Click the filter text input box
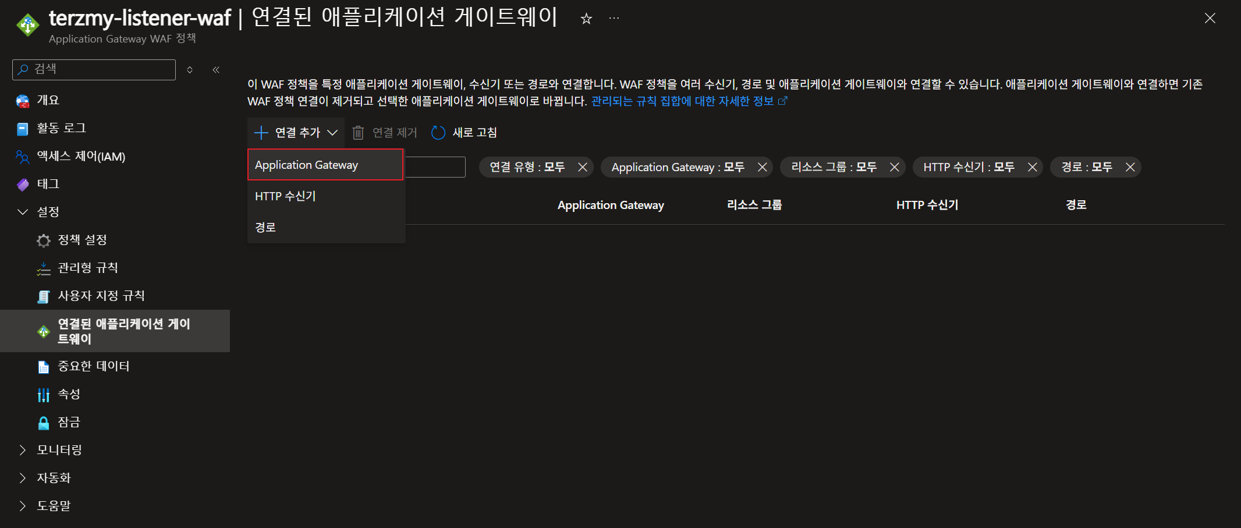The height and width of the screenshot is (528, 1241). tap(435, 167)
